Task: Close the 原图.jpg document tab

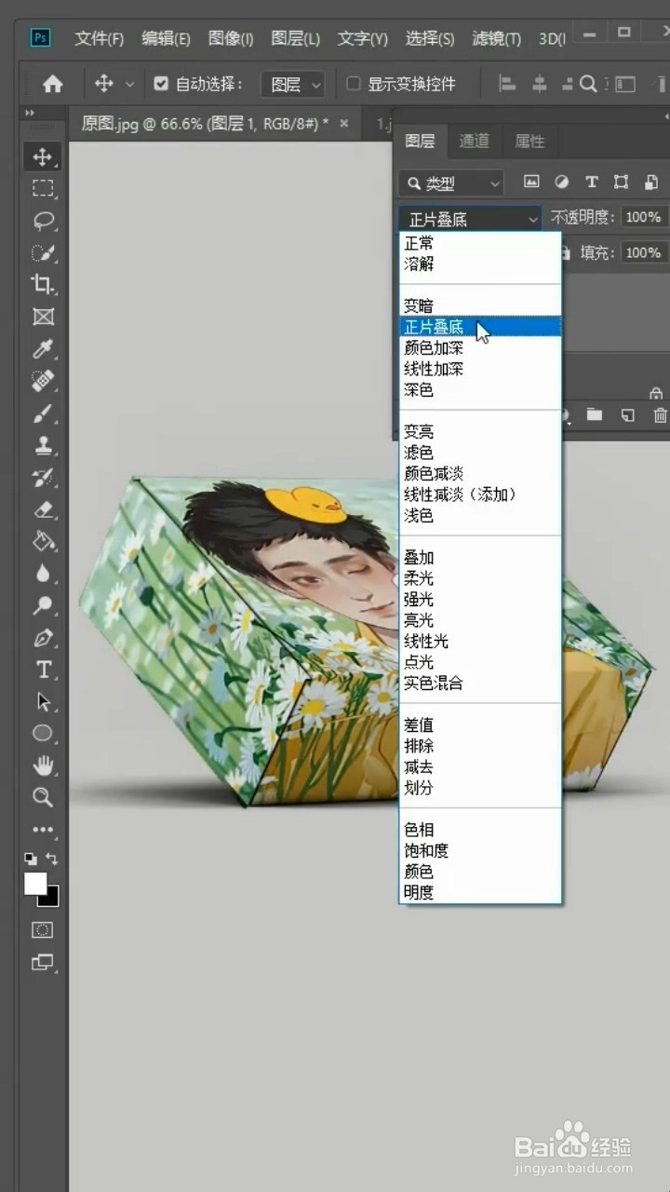Action: coord(344,123)
